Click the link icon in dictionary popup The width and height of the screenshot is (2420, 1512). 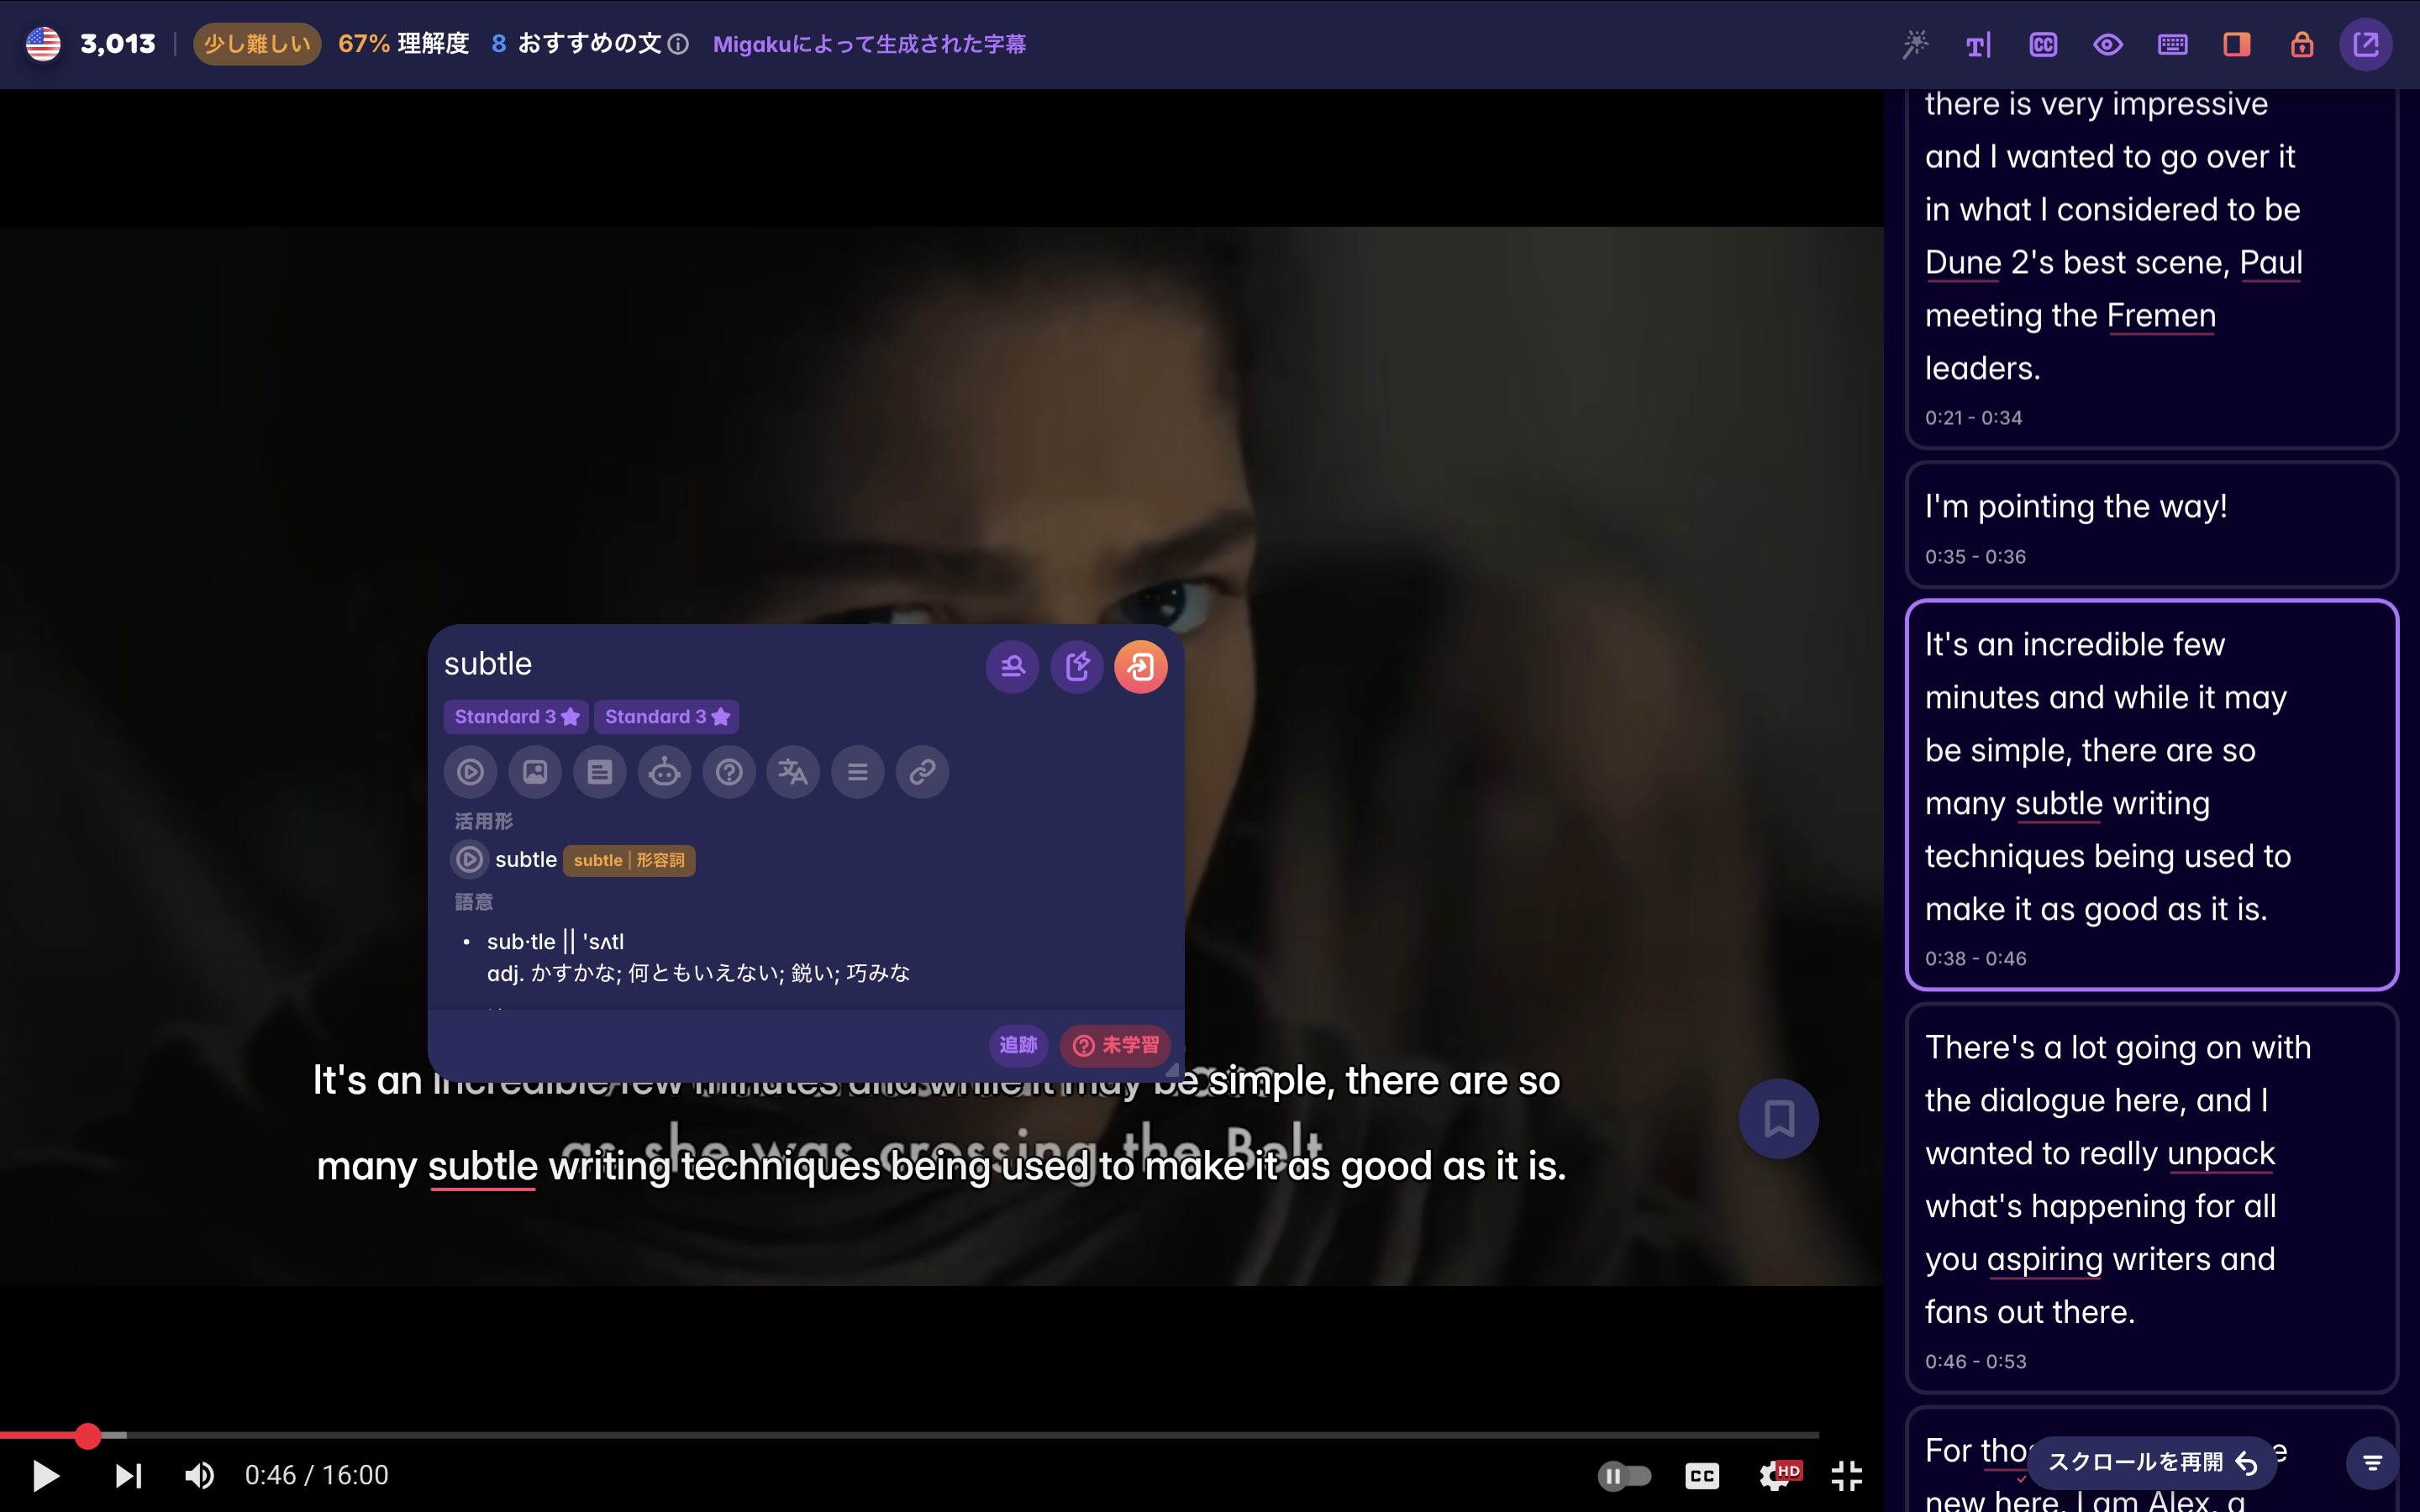pyautogui.click(x=922, y=772)
